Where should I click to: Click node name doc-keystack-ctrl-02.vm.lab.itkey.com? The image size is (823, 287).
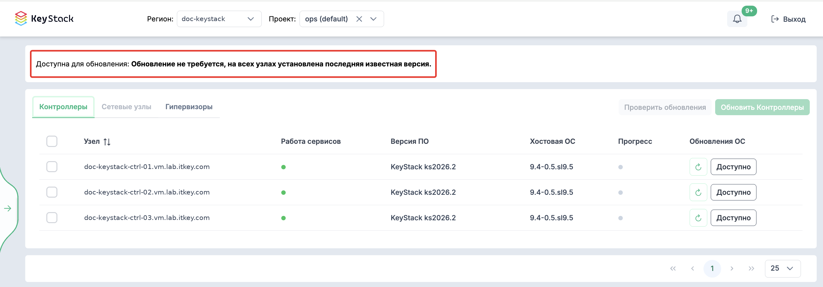coord(147,192)
